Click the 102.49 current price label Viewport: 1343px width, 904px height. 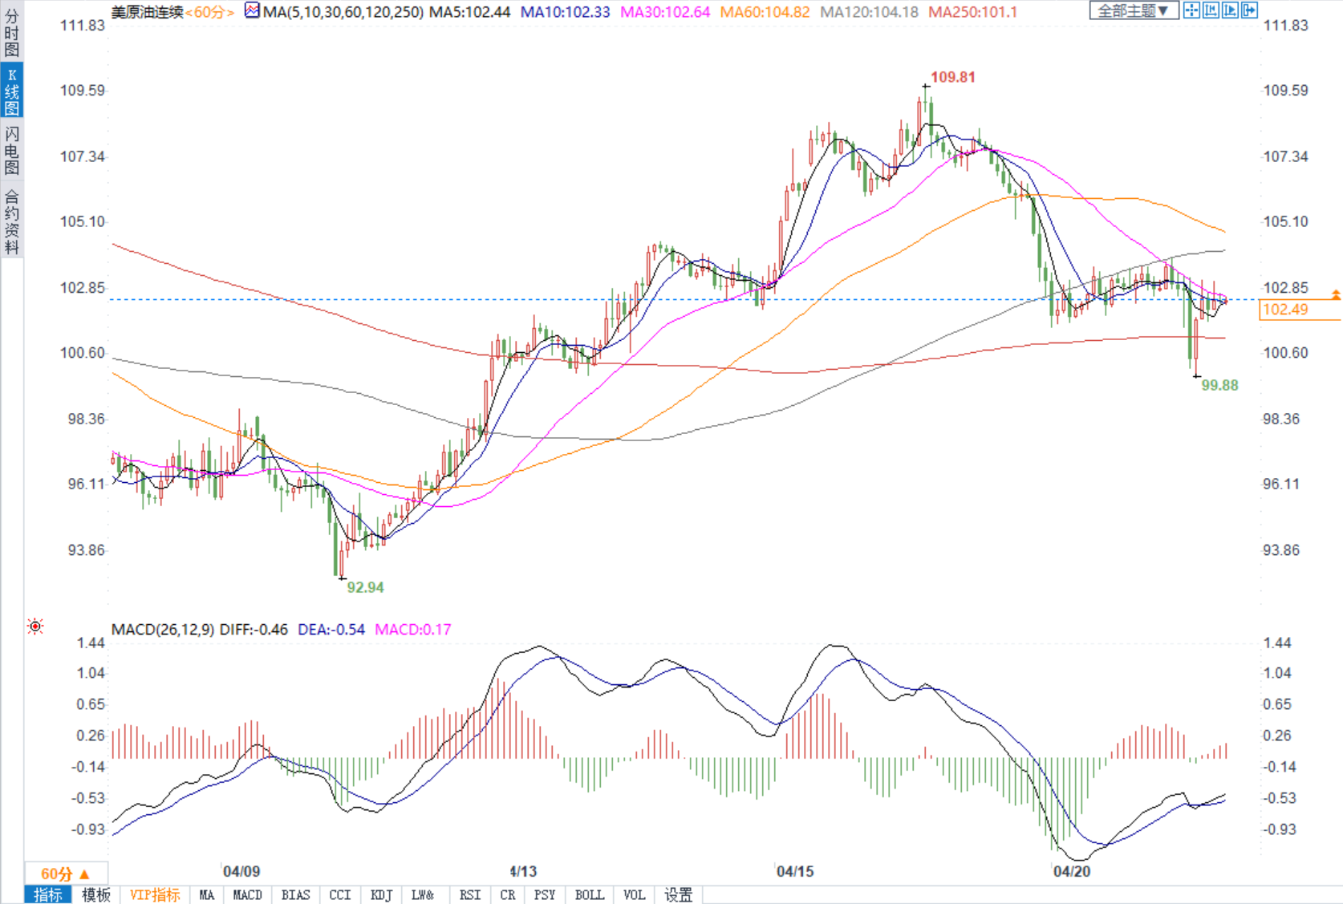1286,310
